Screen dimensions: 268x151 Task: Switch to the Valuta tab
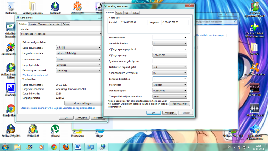(119, 13)
